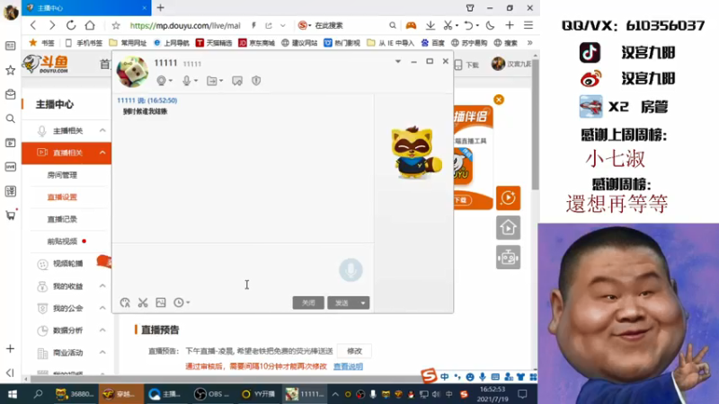Click the orange replay floating button

click(x=508, y=198)
